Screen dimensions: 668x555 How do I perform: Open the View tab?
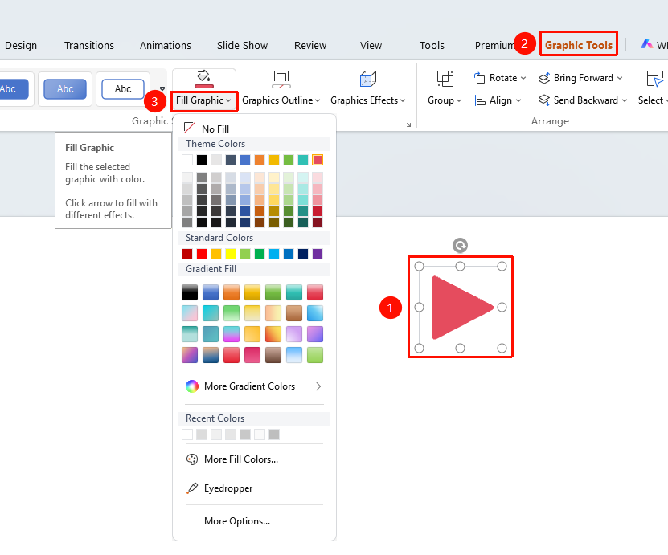click(371, 46)
